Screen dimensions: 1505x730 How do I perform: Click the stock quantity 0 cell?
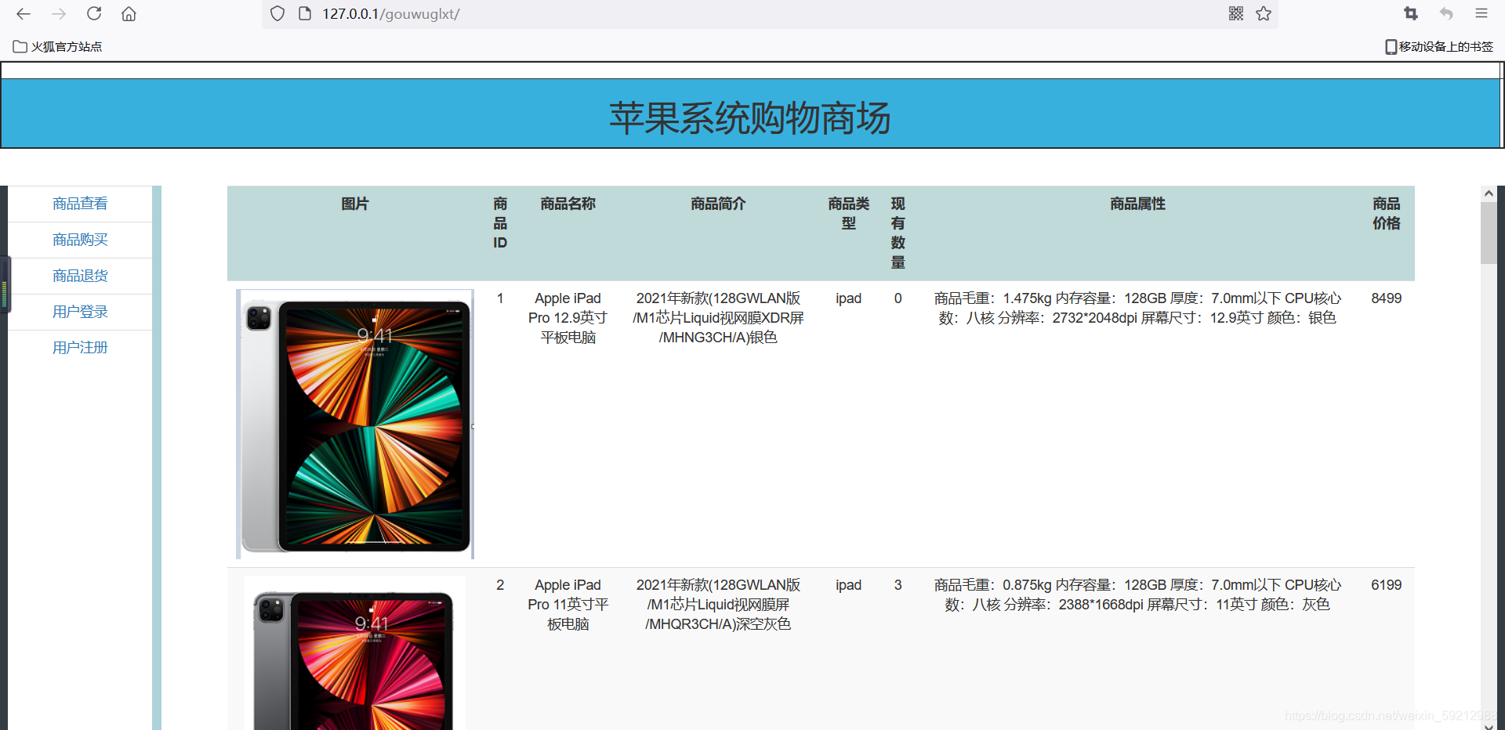(x=898, y=298)
